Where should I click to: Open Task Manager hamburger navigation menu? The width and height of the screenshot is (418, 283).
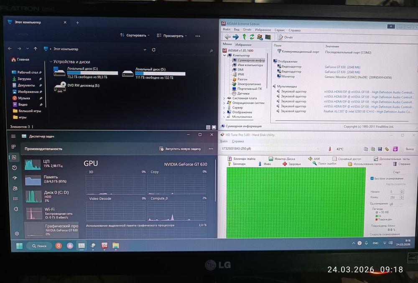pos(13,136)
